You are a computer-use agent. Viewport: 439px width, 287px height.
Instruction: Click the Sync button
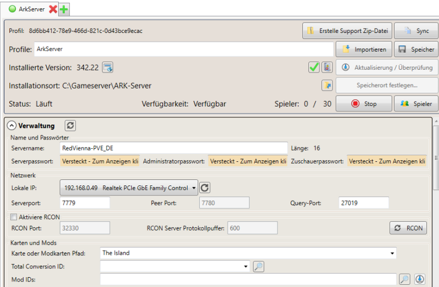[x=416, y=31]
